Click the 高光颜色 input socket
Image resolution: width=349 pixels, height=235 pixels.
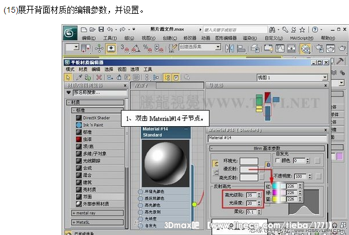pos(140,205)
